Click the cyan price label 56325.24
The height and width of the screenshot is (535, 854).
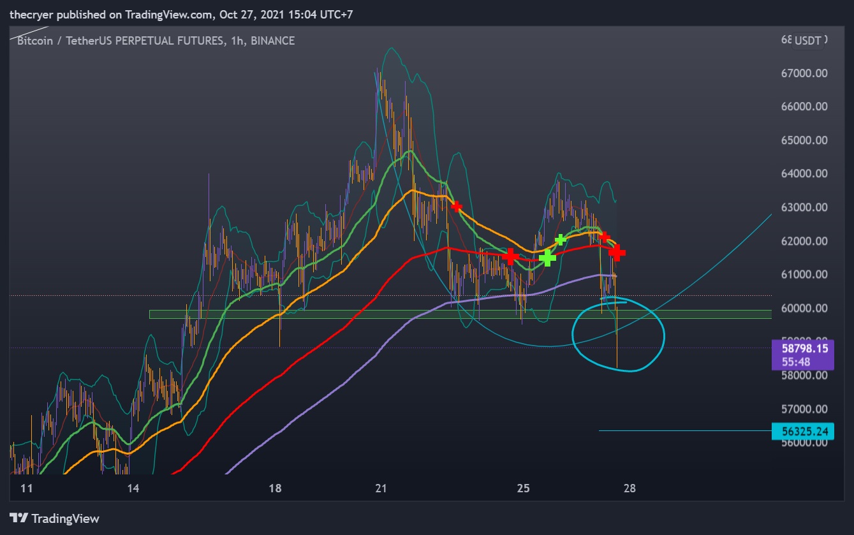coord(802,432)
